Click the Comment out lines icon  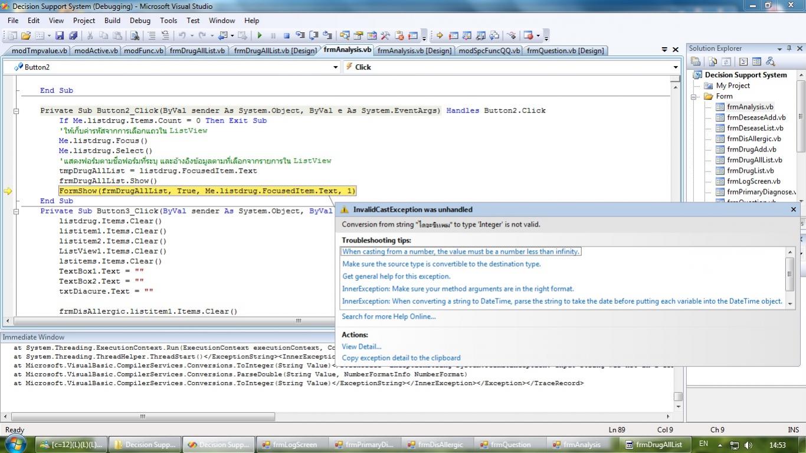pyautogui.click(x=152, y=35)
